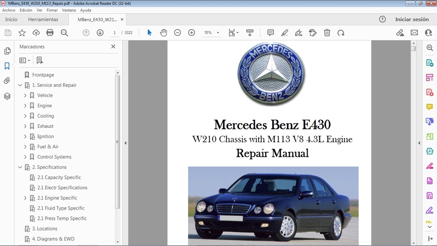The image size is (437, 246).
Task: Open the Add Sticky Note comment tool
Action: [270, 32]
